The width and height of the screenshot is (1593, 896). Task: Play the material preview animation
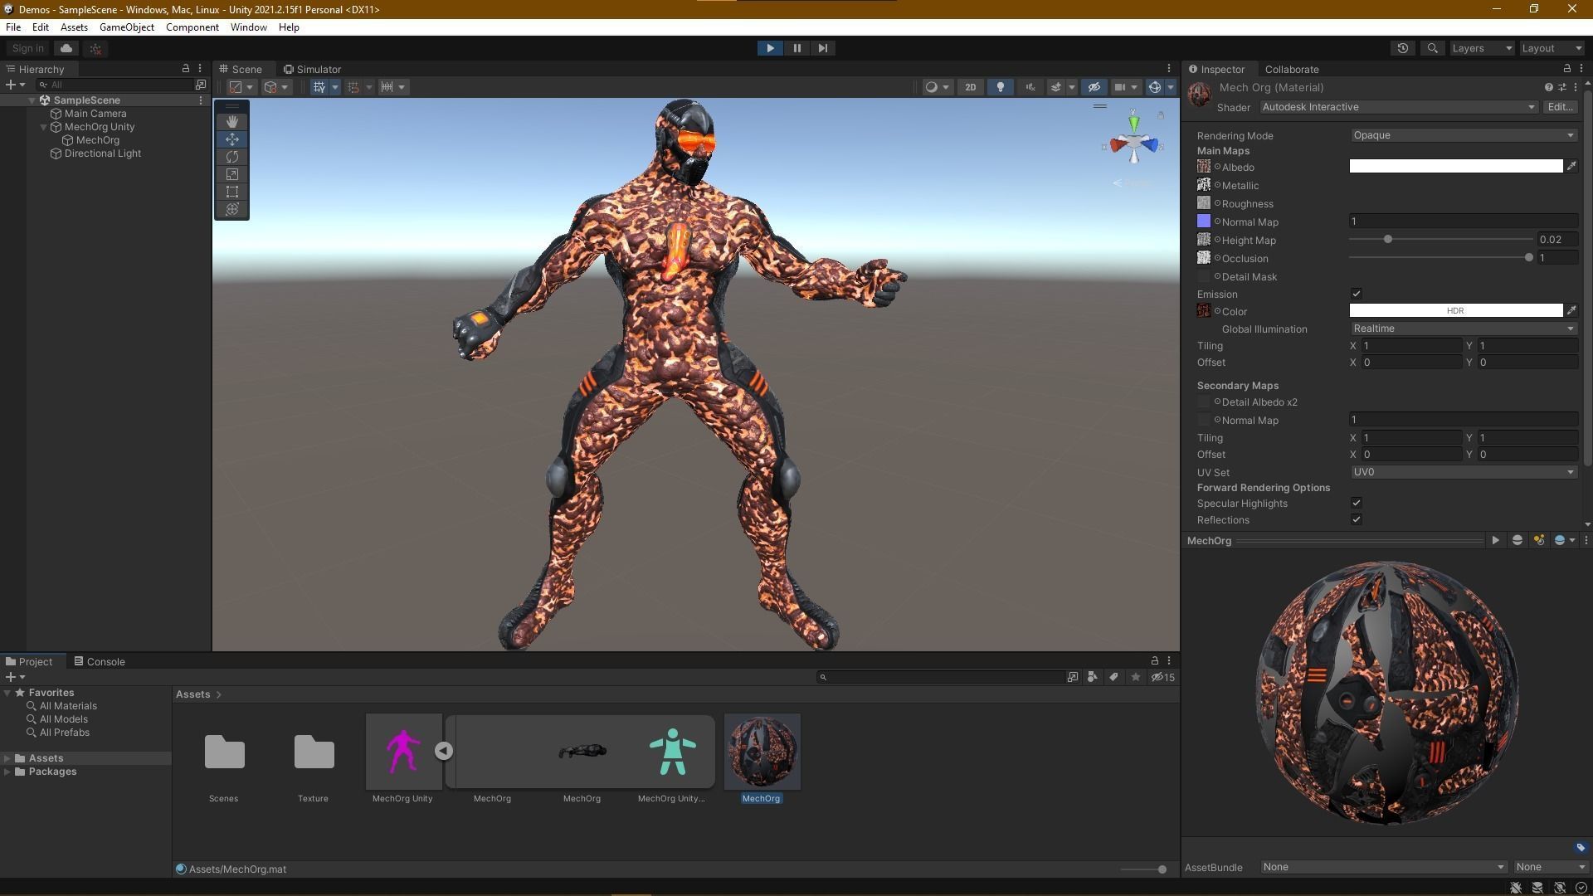point(1496,540)
